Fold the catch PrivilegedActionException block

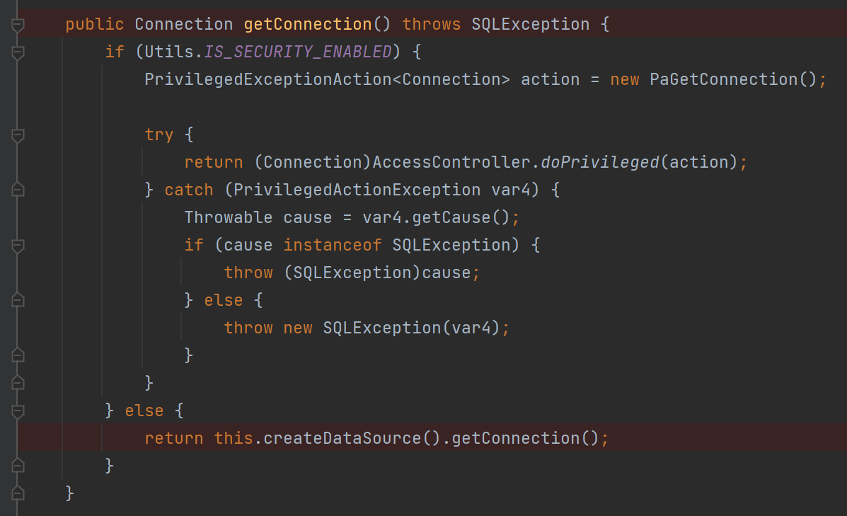click(x=18, y=190)
